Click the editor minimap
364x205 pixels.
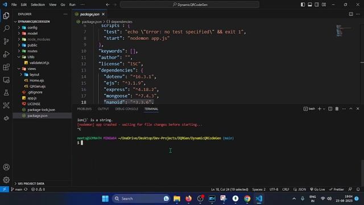pos(344,30)
